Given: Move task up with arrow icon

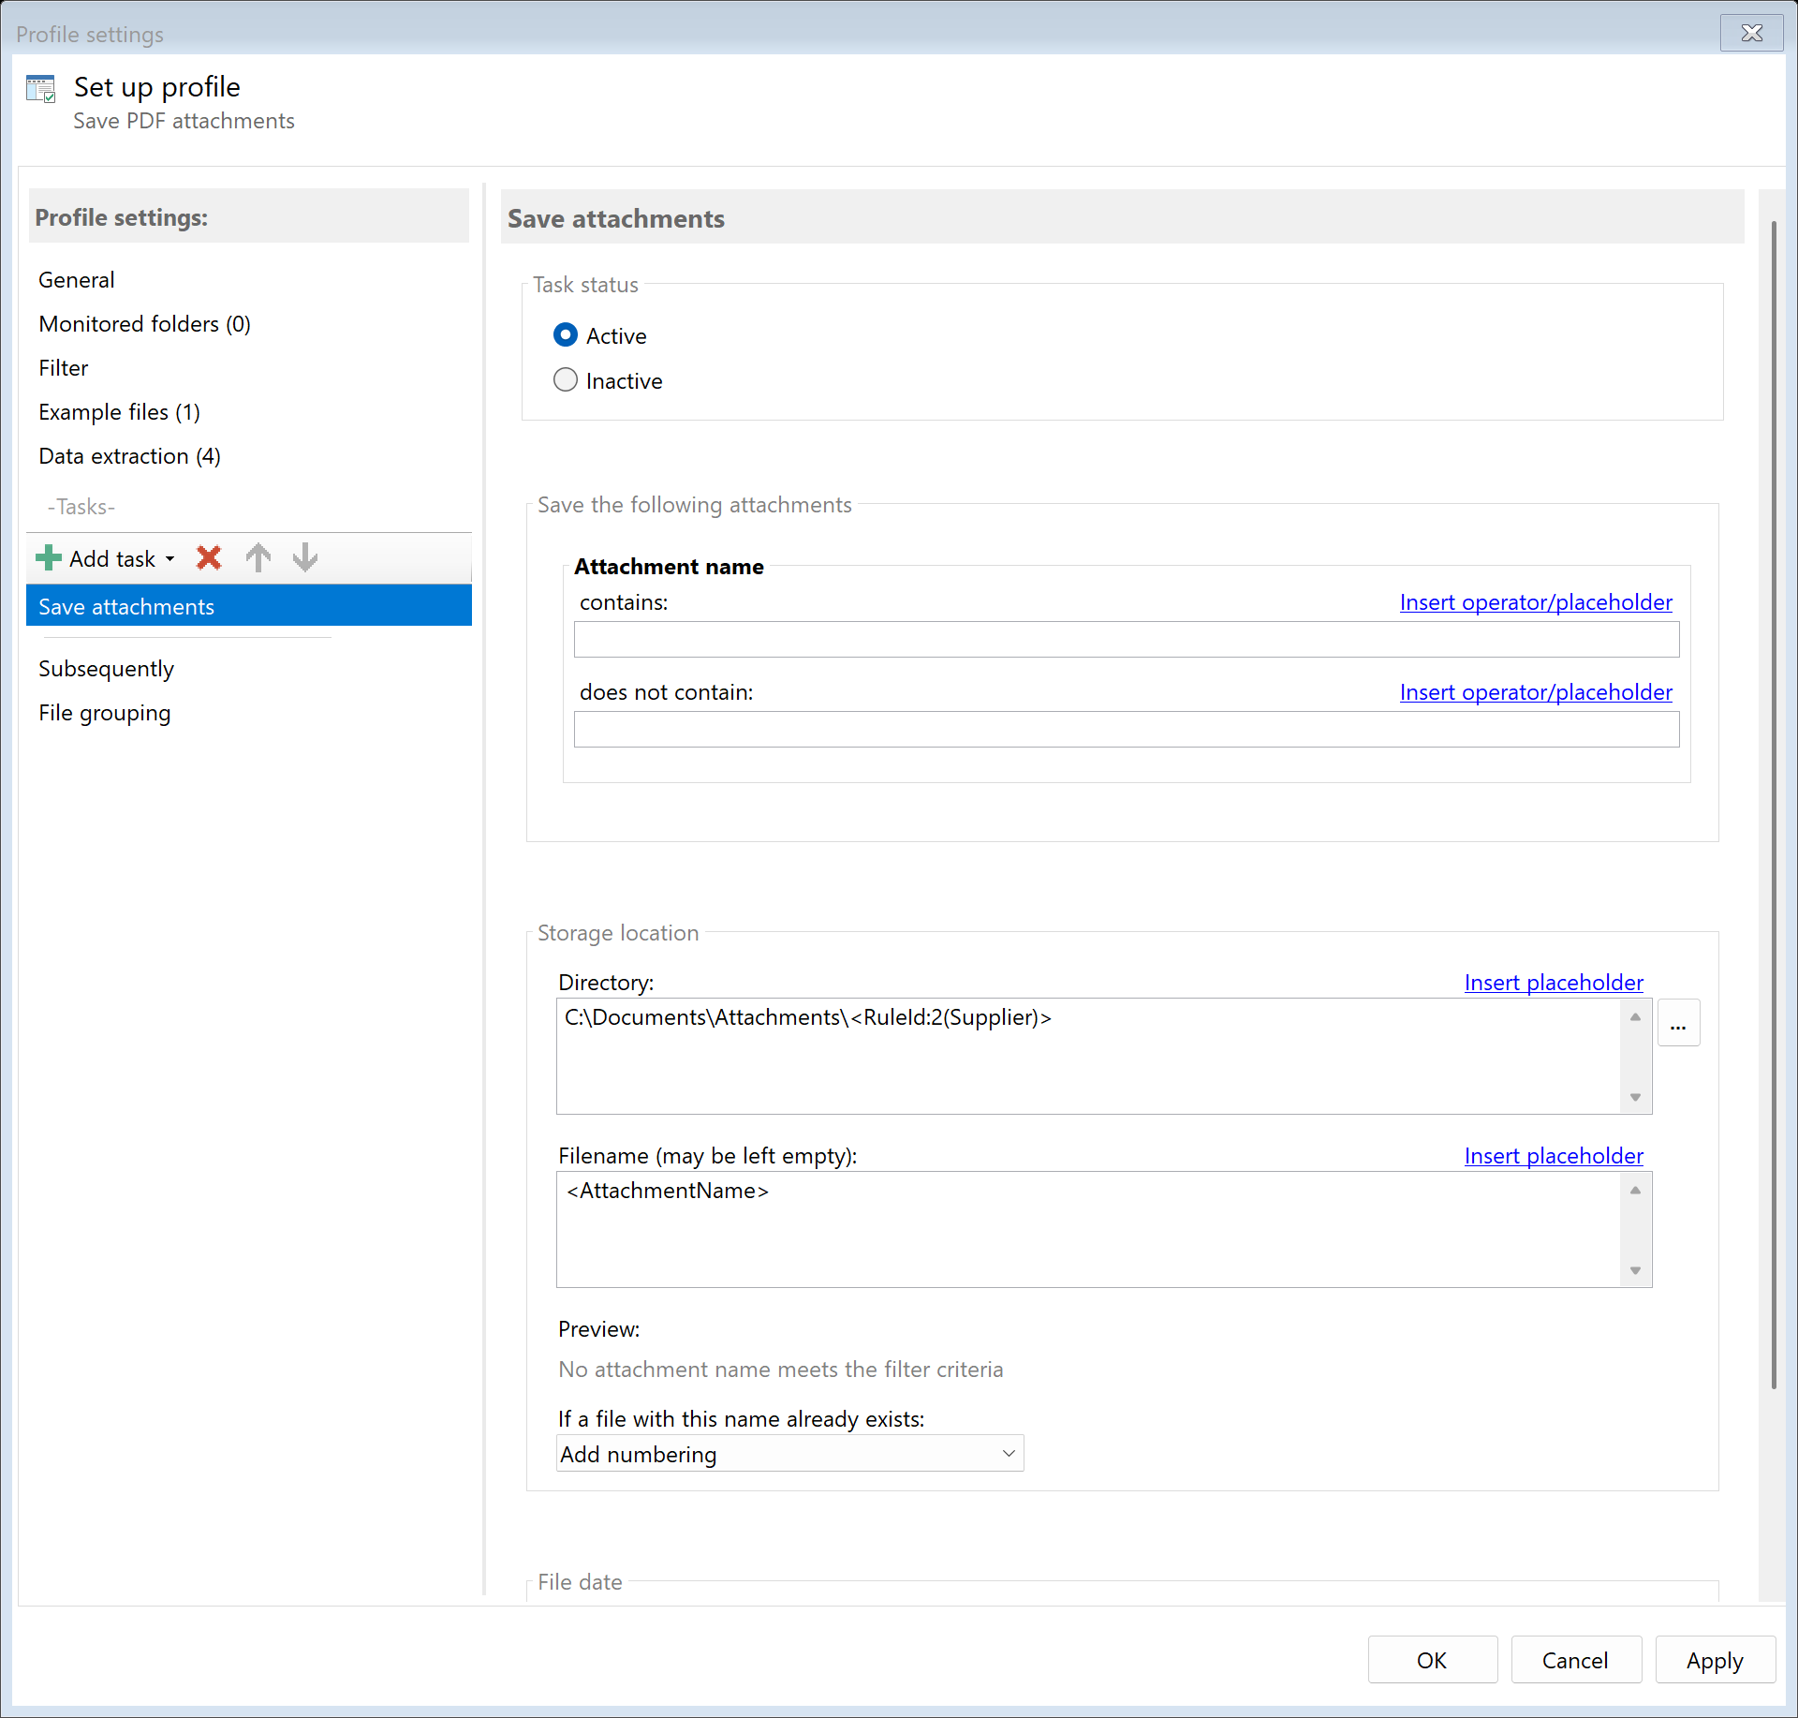Looking at the screenshot, I should coord(258,558).
